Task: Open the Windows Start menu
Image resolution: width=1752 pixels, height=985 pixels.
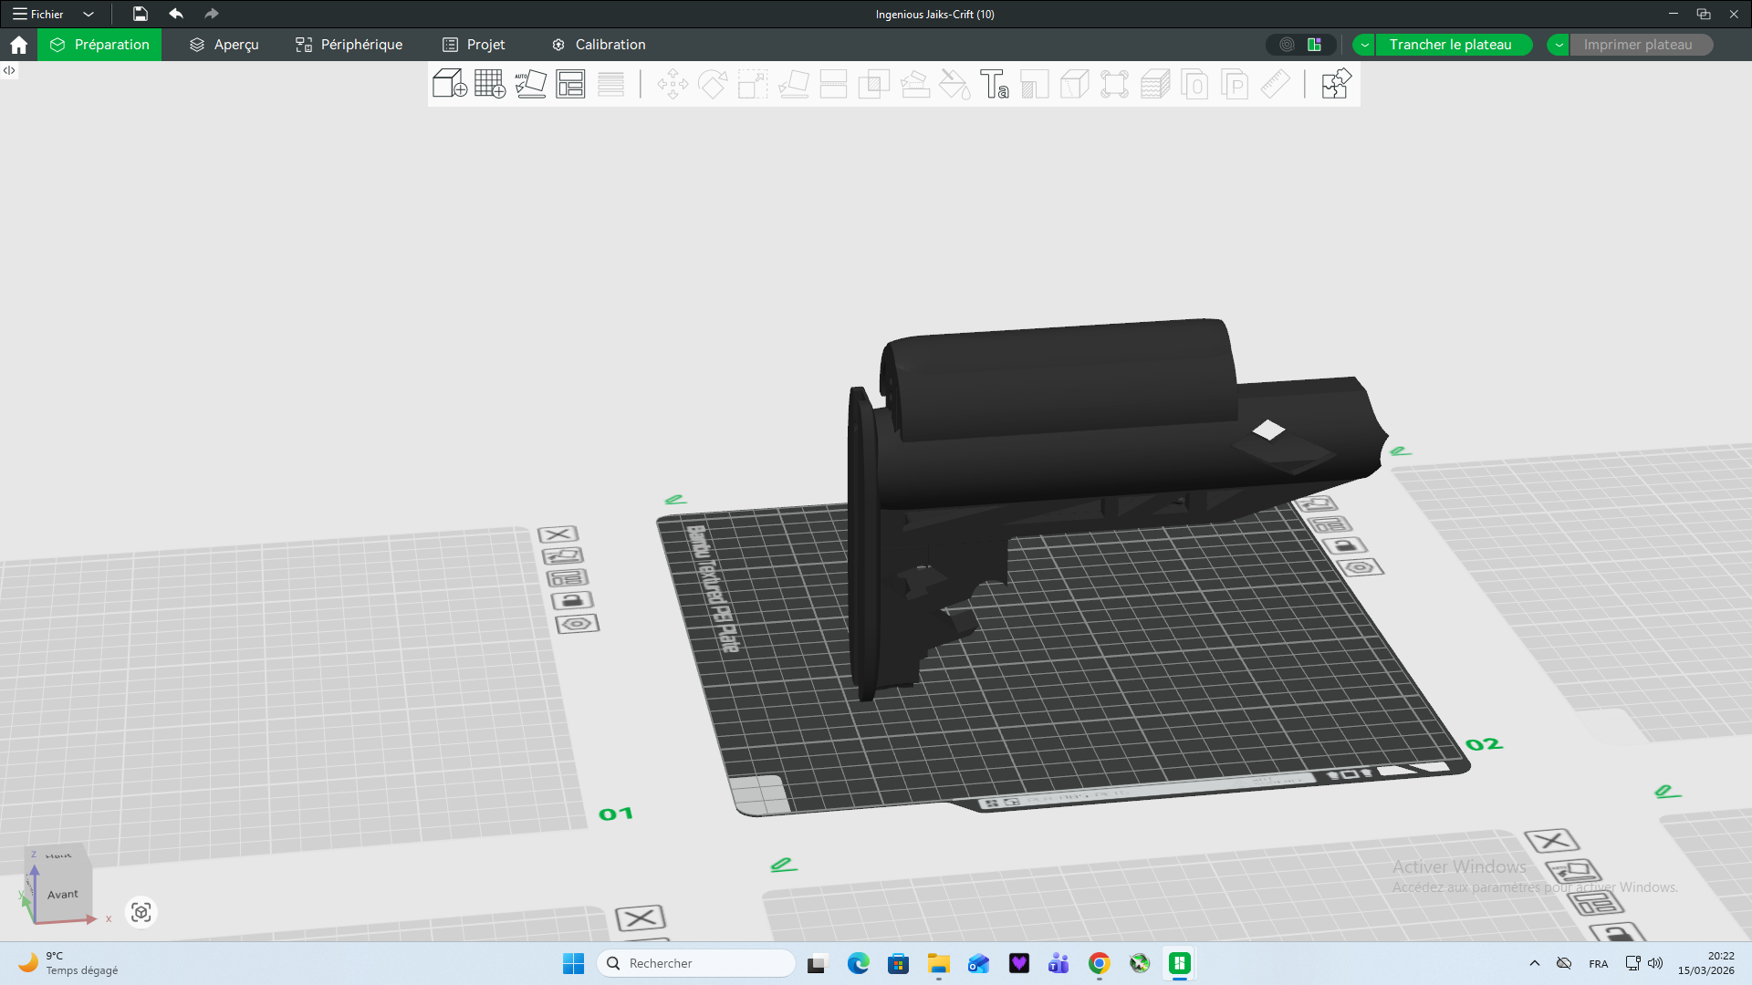Action: [573, 963]
